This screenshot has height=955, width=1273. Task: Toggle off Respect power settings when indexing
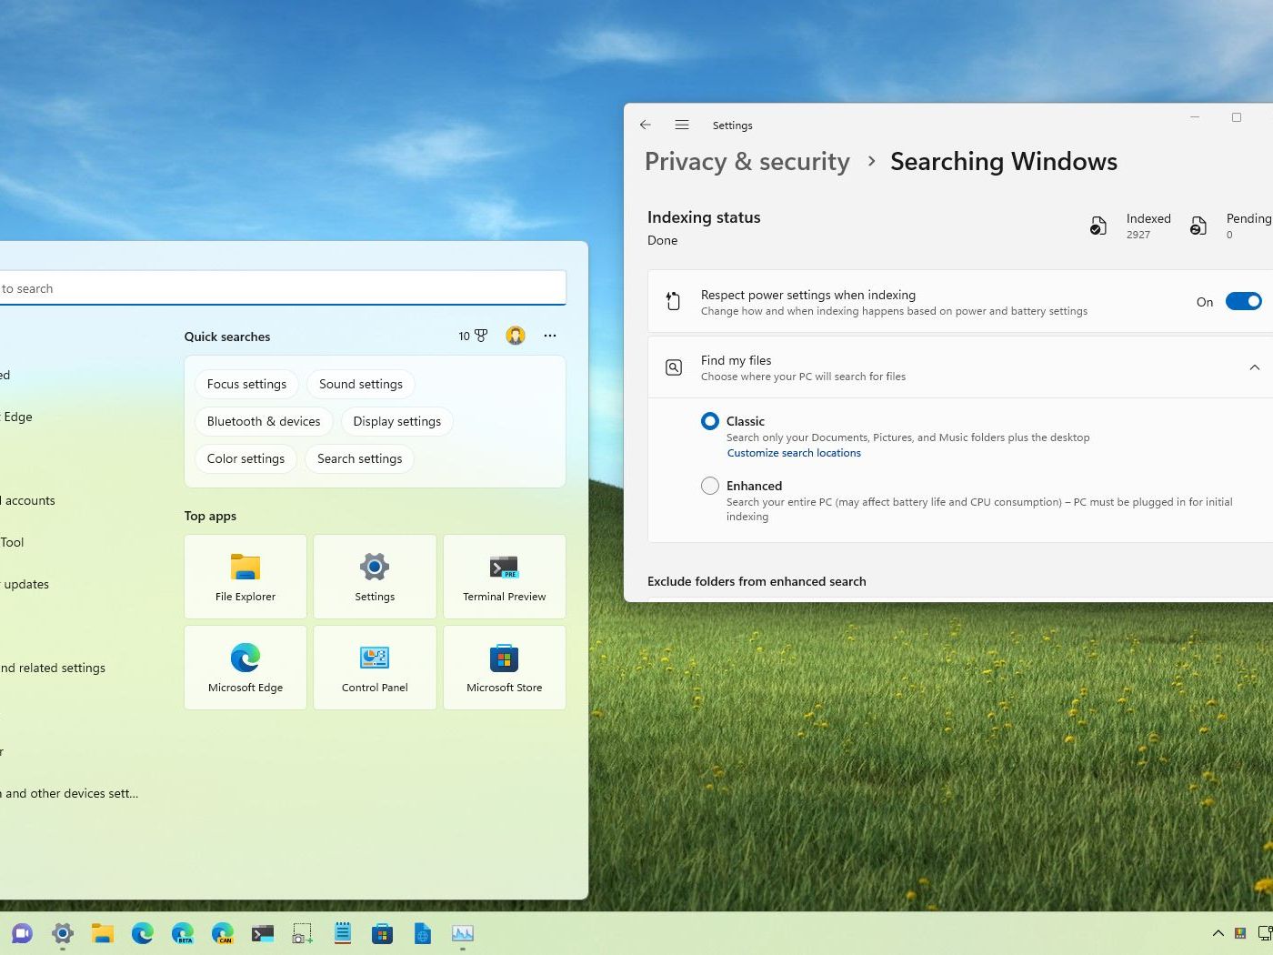point(1243,302)
